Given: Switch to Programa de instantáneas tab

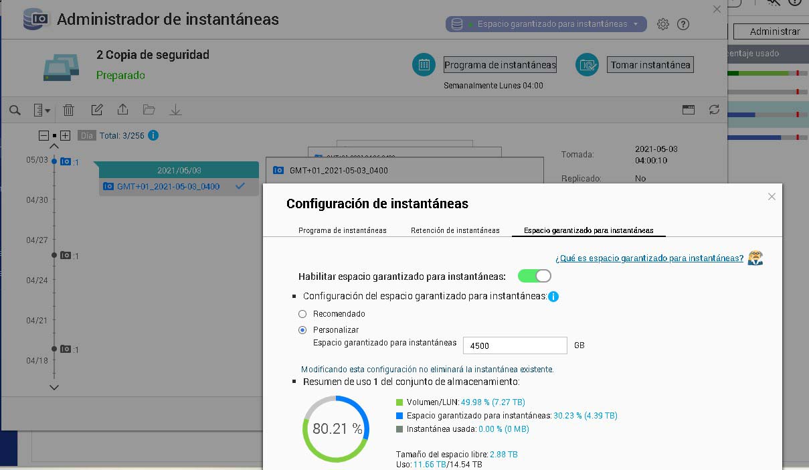Looking at the screenshot, I should click(342, 230).
